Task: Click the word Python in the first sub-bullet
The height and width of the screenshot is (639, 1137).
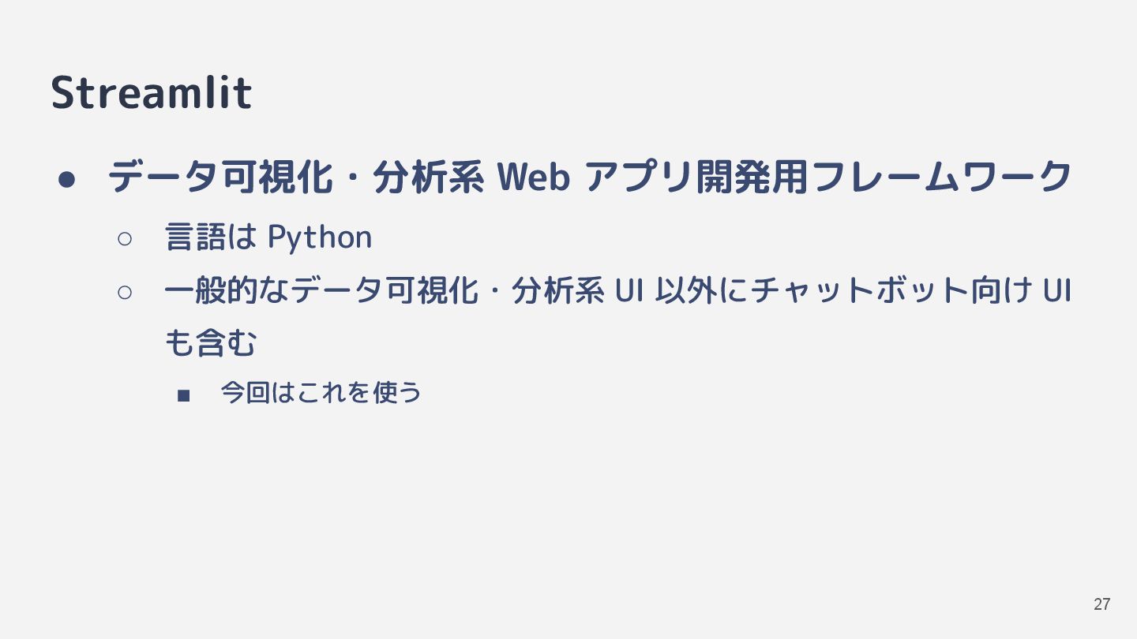Action: coord(320,237)
